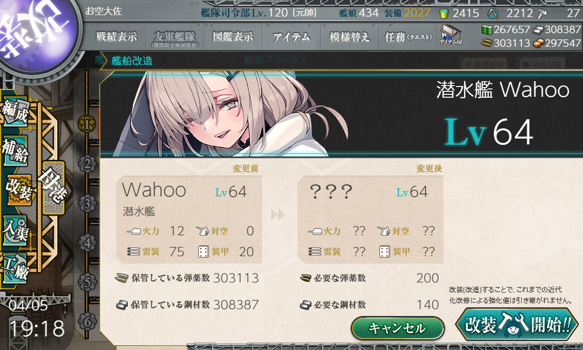Select fleet slot number 2 marker
This screenshot has height=350, width=583.
(87, 164)
